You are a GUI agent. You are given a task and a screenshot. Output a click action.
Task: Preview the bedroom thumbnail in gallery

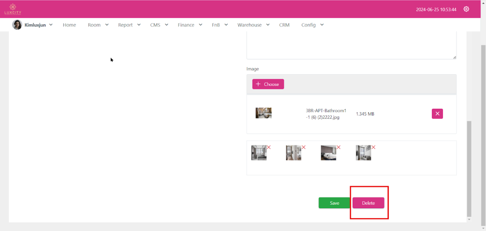[328, 153]
